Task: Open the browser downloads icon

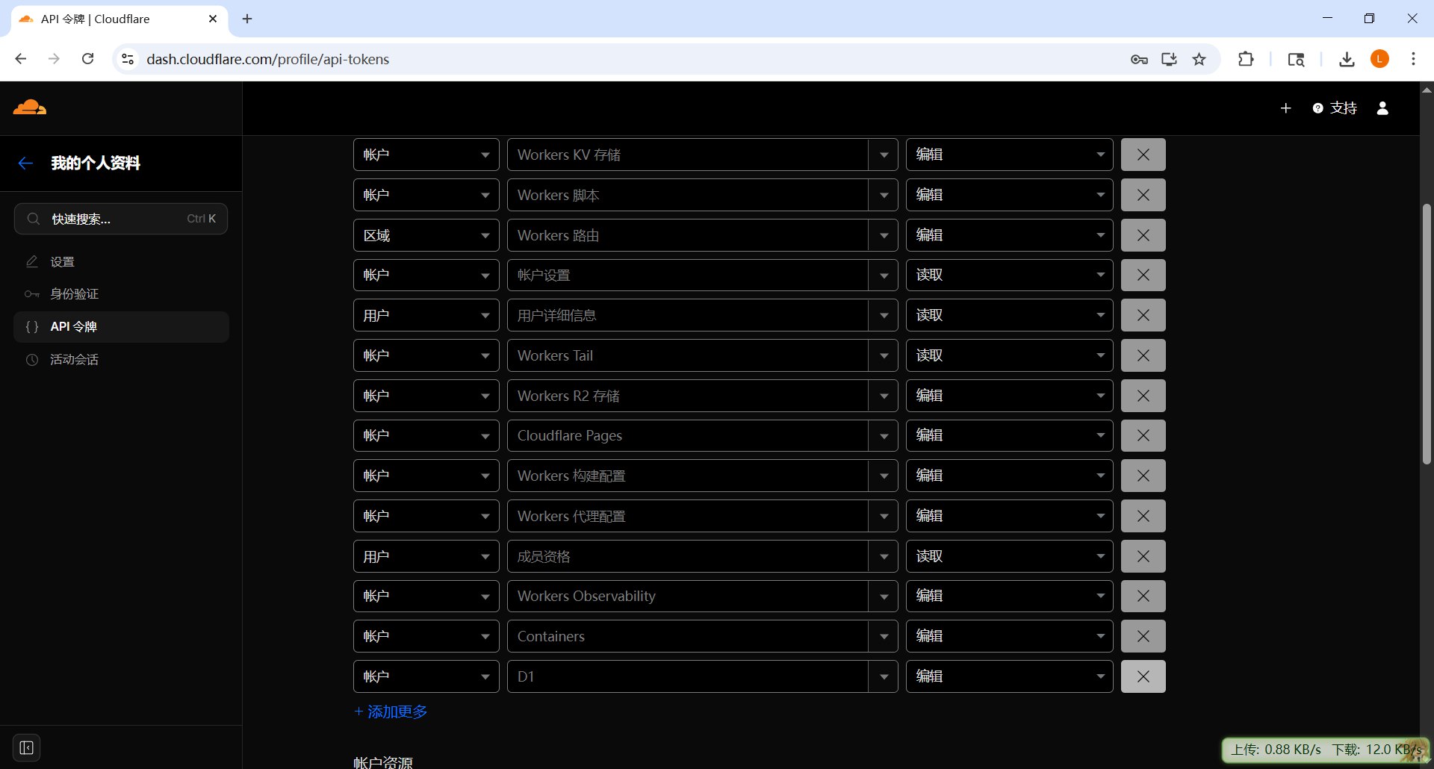Action: [1347, 59]
